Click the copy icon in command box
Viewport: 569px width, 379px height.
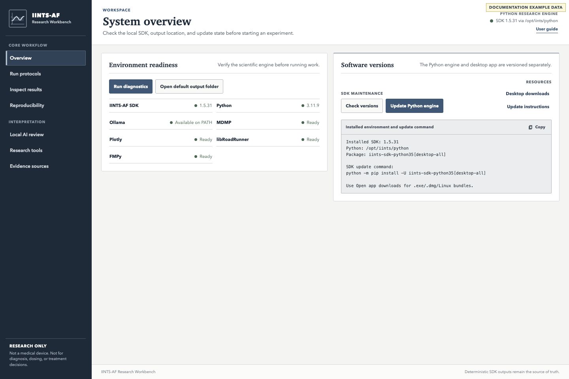(530, 127)
